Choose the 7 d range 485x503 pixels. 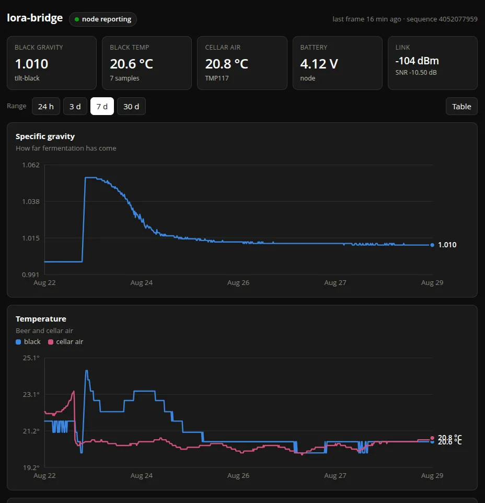pos(102,106)
